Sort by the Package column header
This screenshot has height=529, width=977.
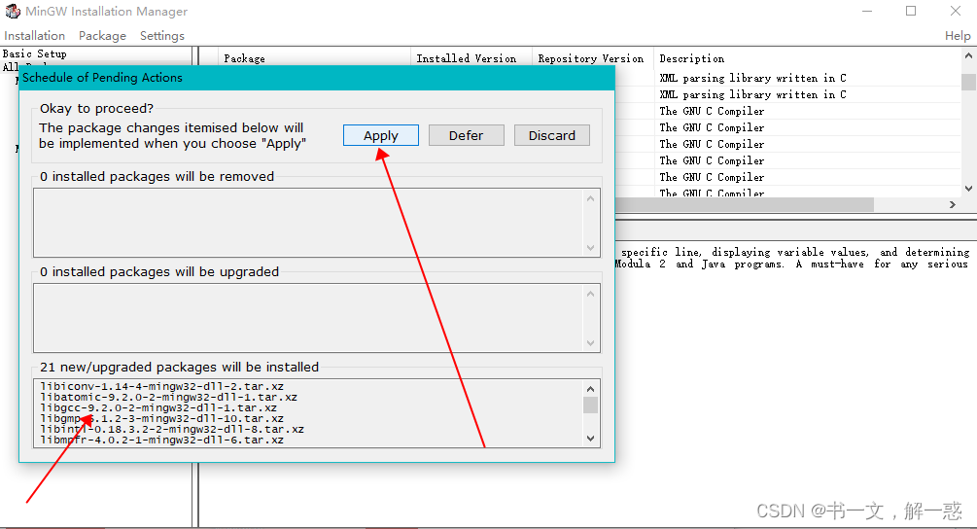[x=315, y=58]
